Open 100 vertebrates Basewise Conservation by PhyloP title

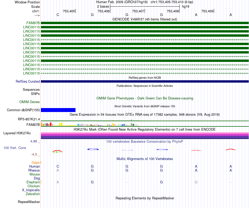(145, 141)
